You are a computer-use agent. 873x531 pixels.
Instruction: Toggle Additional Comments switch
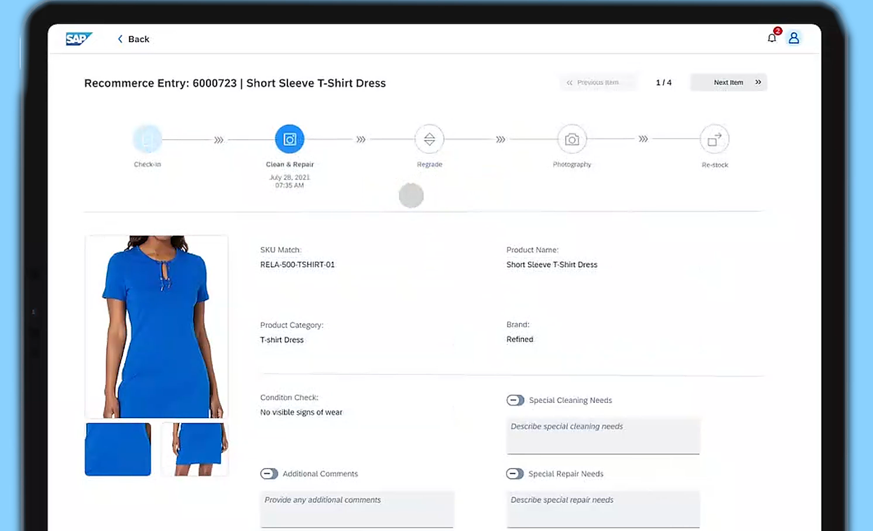point(269,474)
